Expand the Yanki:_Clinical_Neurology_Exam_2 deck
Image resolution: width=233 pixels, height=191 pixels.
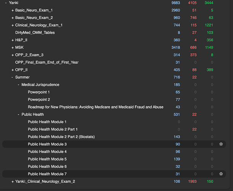pos(13,181)
